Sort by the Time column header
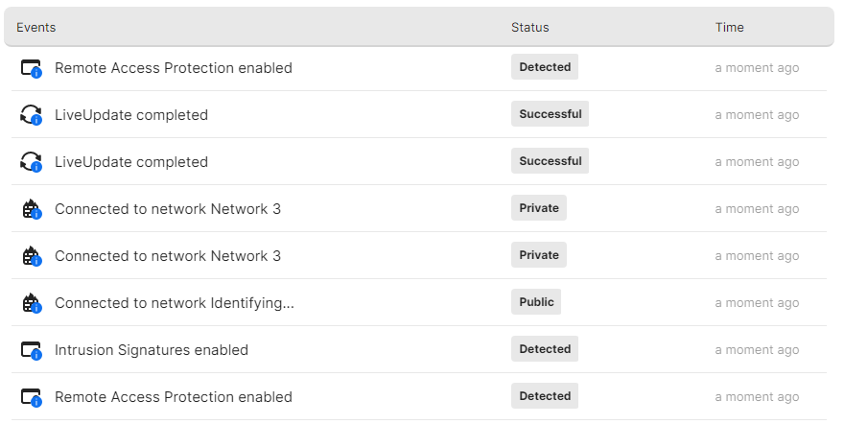This screenshot has height=424, width=844. (729, 28)
